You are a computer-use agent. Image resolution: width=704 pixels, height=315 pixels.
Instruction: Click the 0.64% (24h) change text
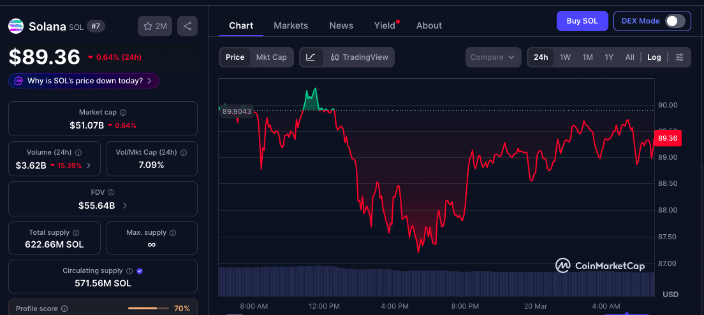[115, 57]
